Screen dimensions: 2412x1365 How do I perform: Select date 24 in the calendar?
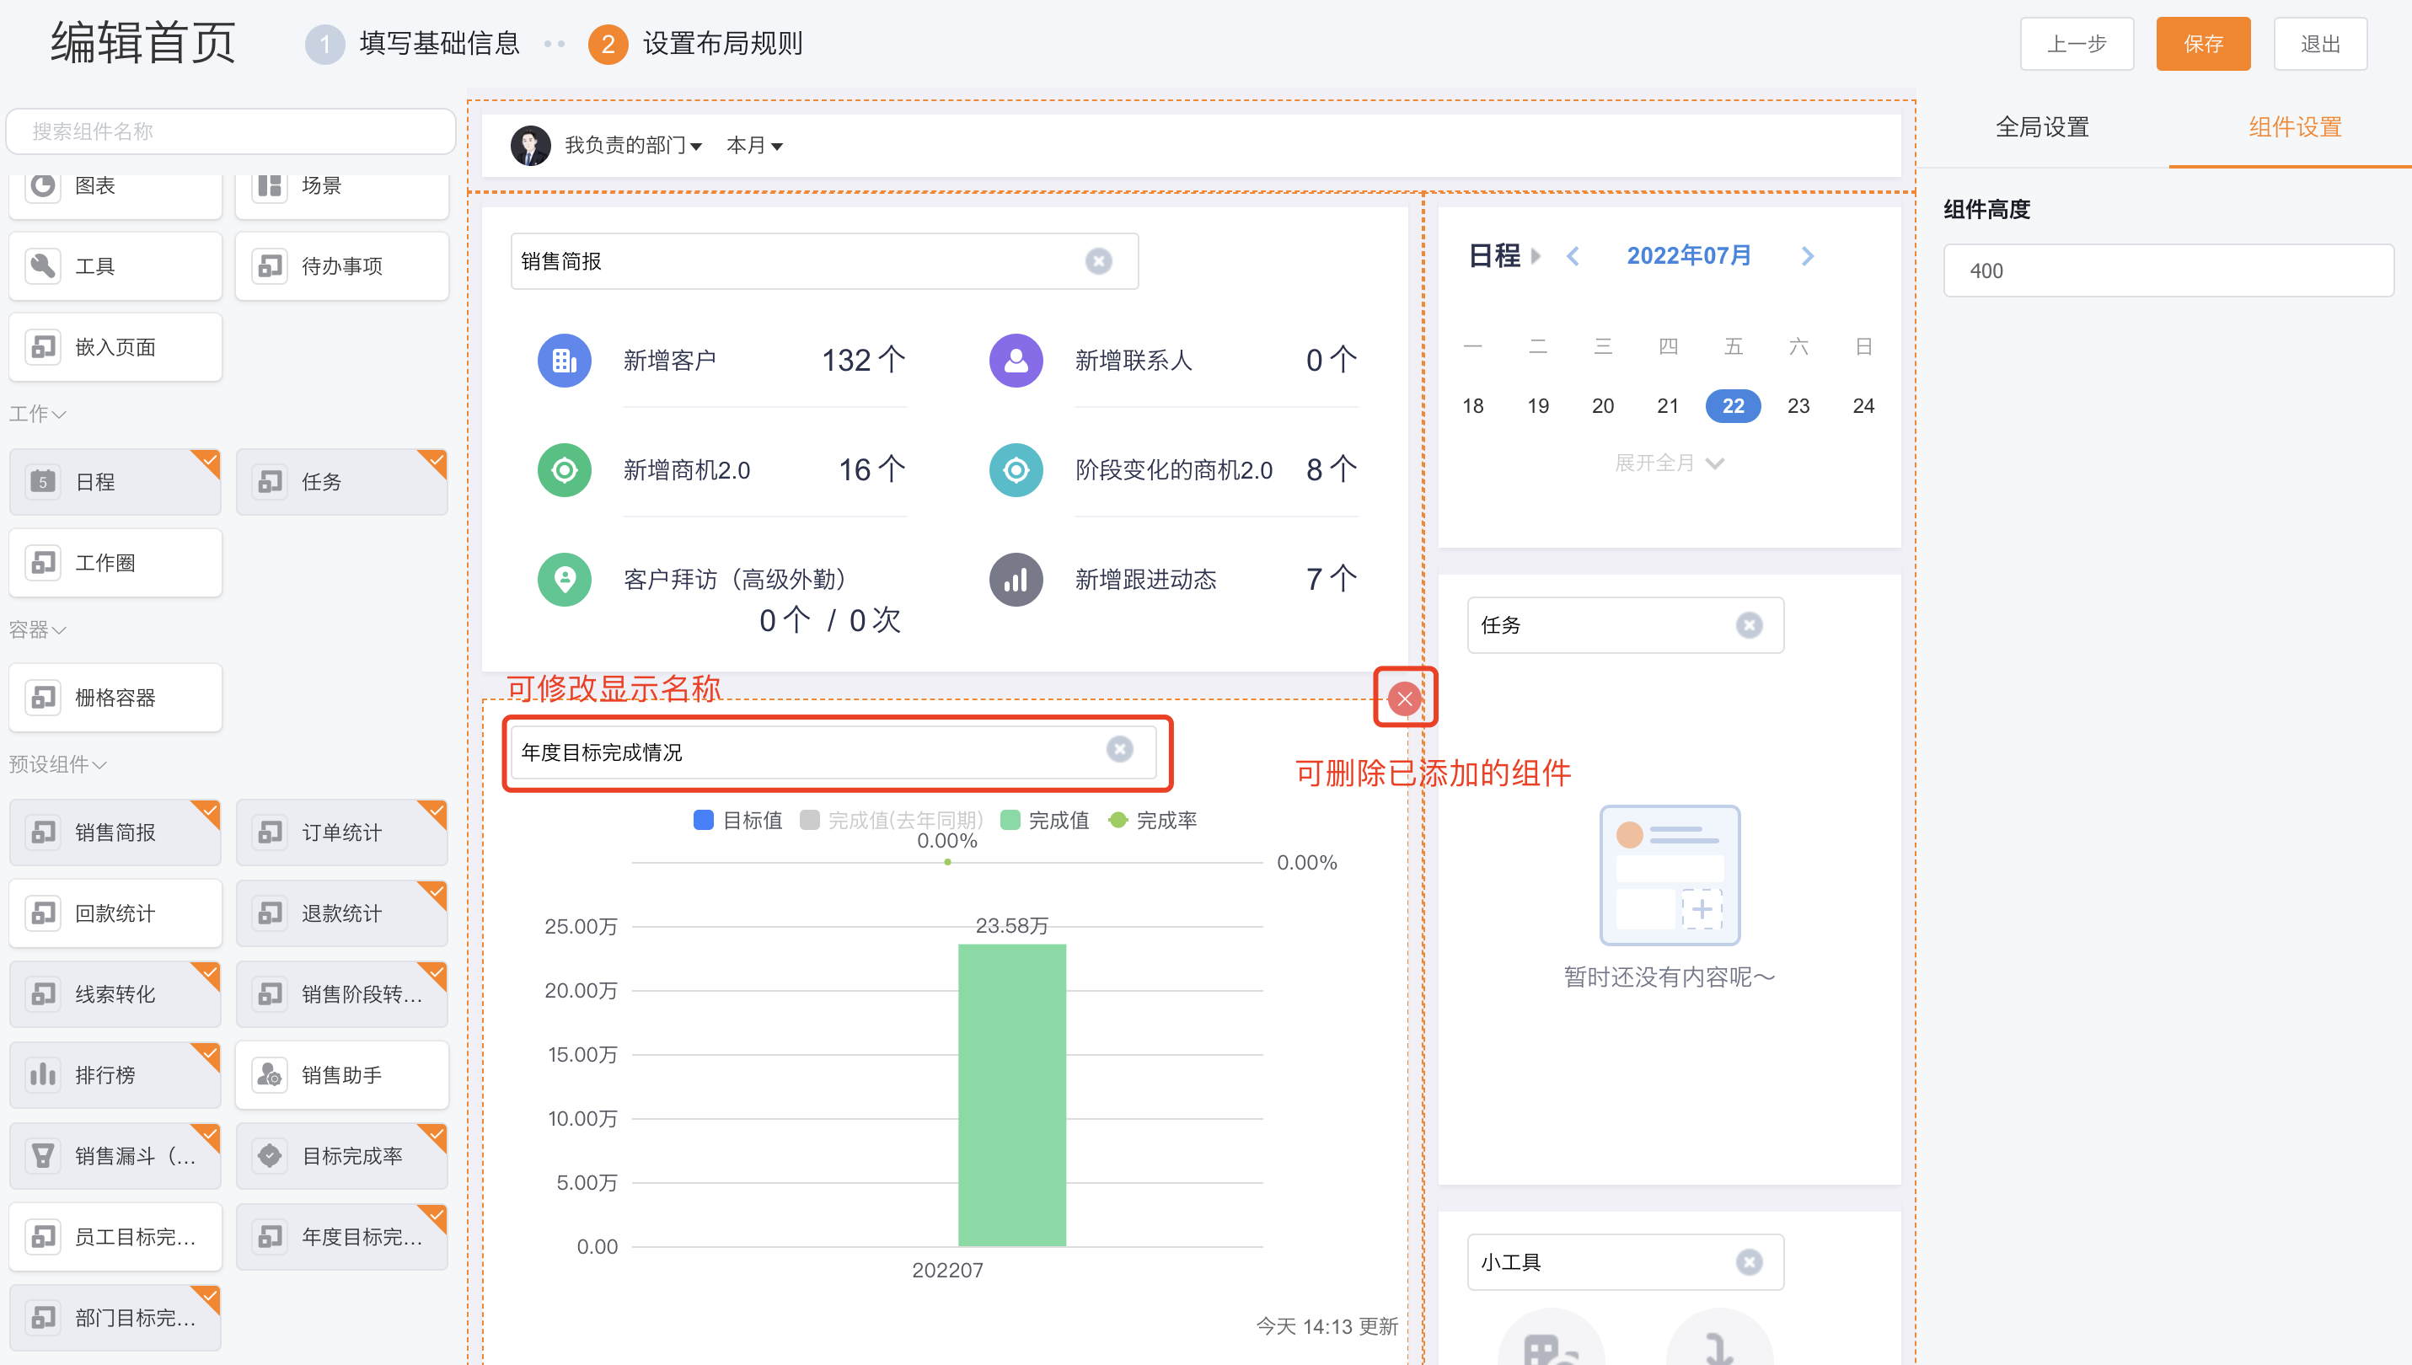tap(1863, 406)
